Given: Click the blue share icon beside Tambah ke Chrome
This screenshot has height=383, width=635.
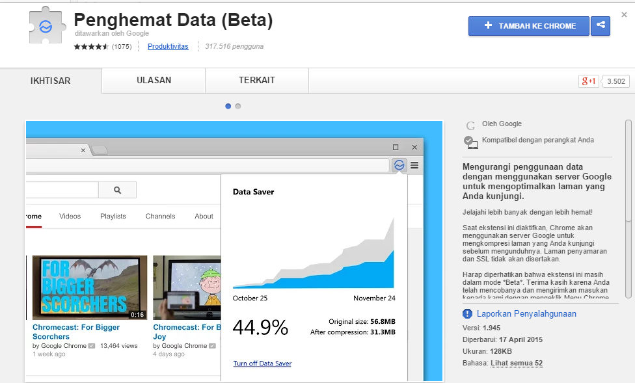Looking at the screenshot, I should 600,26.
